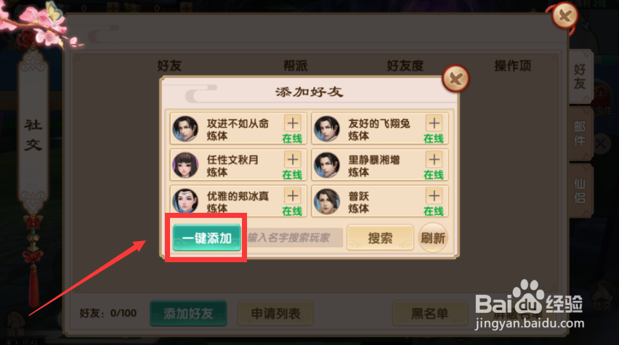Open the 仙侣 side tab

pos(580,190)
